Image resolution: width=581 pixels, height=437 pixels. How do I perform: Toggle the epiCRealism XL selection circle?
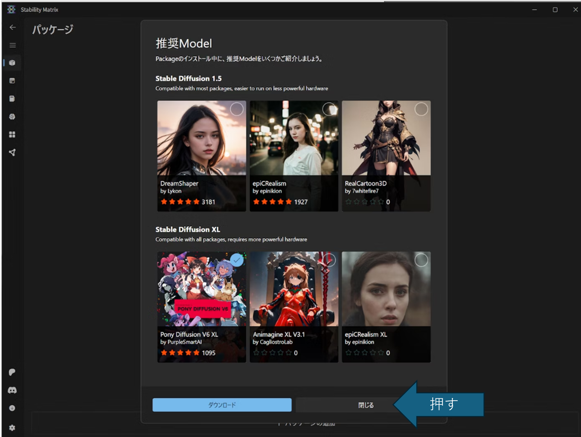click(x=421, y=260)
